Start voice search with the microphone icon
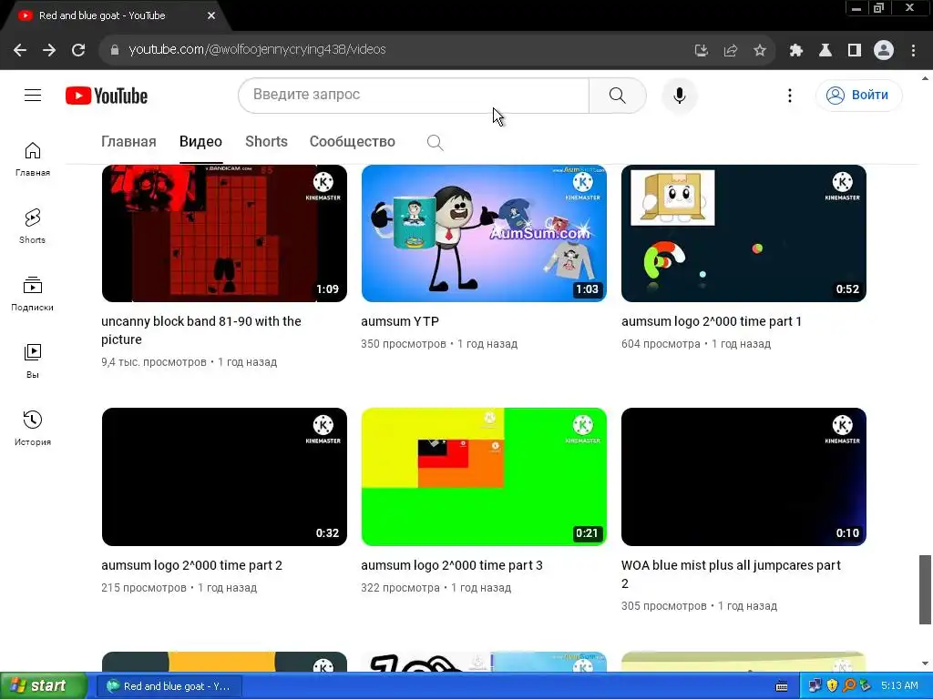 click(679, 95)
